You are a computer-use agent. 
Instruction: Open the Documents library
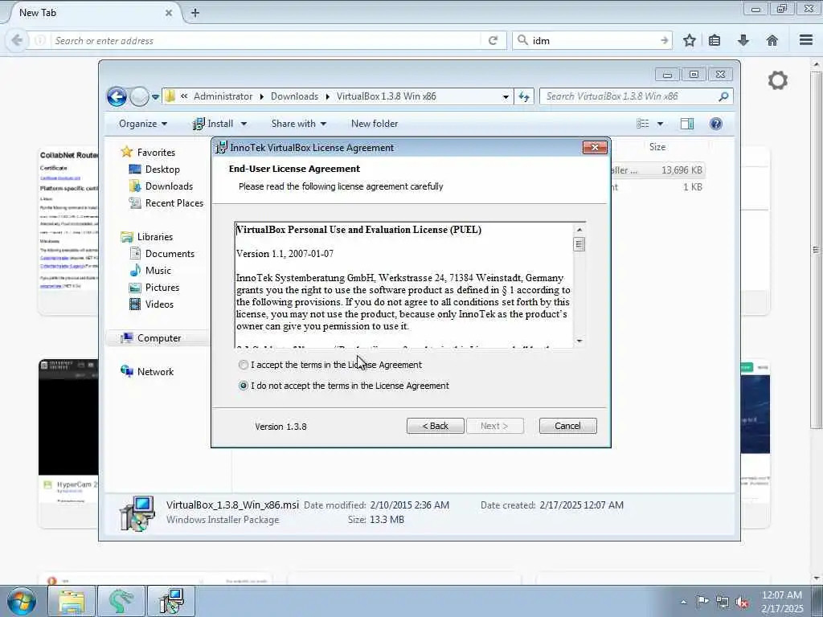[x=170, y=253]
